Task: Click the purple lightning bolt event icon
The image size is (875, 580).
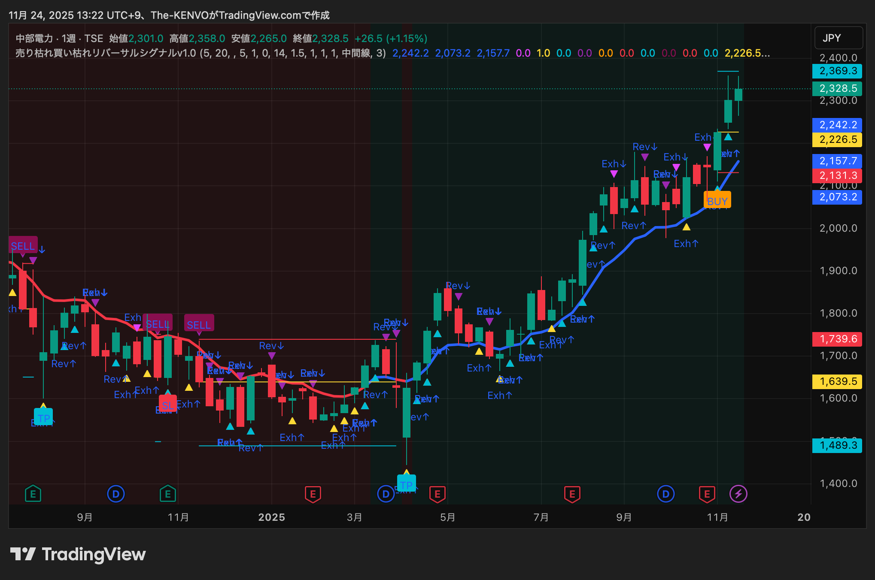Action: point(738,494)
